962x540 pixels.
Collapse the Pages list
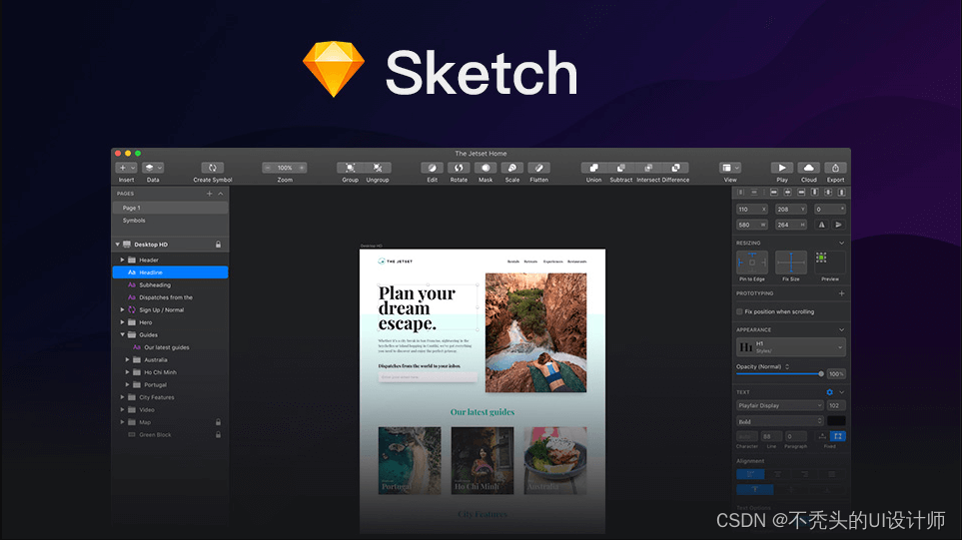pos(221,194)
